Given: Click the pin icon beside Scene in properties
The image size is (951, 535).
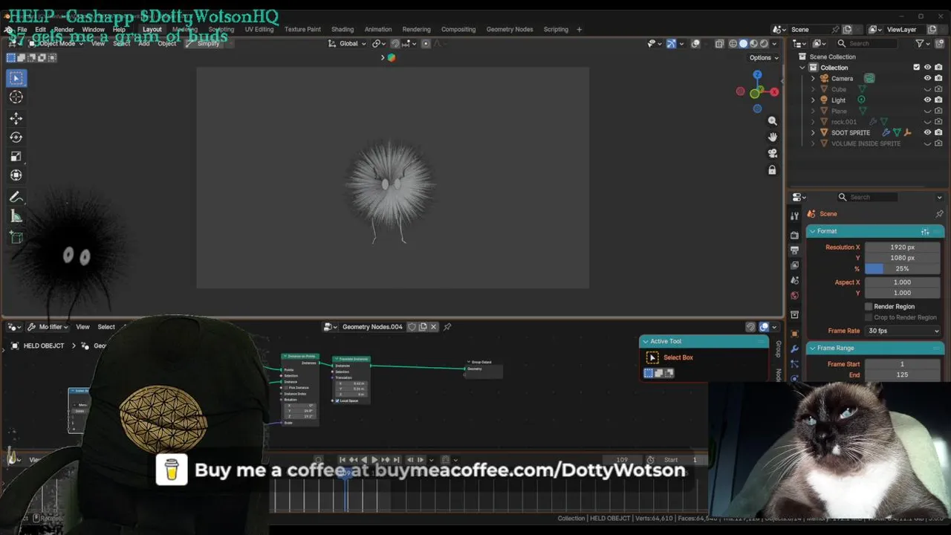Looking at the screenshot, I should coord(939,214).
